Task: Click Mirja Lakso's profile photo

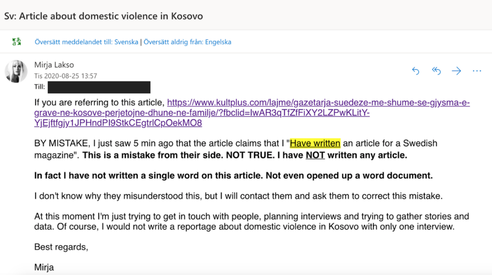Action: pos(16,71)
